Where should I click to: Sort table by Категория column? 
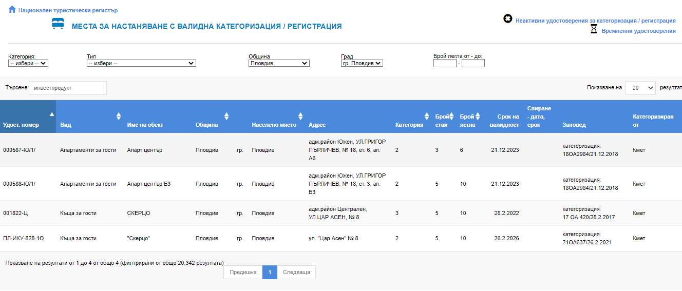pos(426,116)
